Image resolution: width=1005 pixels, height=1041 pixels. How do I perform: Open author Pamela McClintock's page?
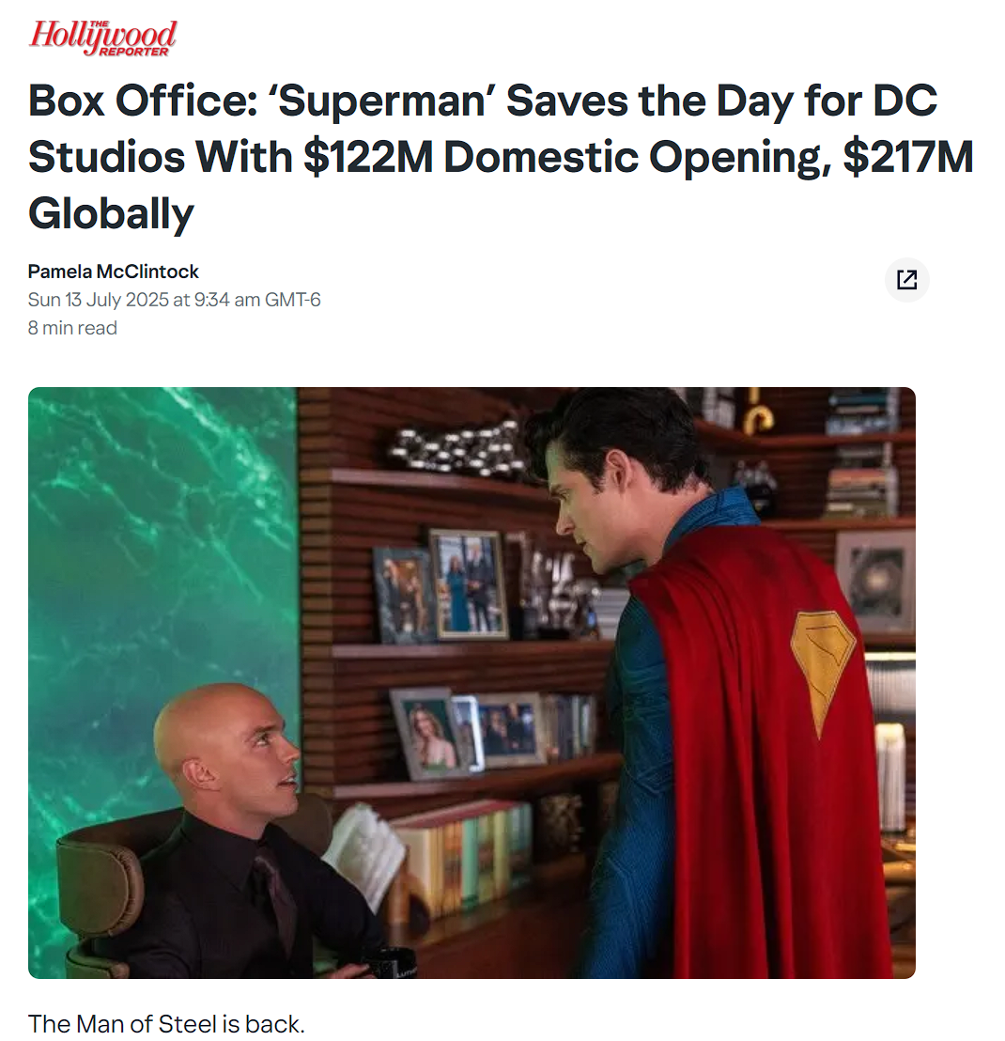tap(114, 272)
